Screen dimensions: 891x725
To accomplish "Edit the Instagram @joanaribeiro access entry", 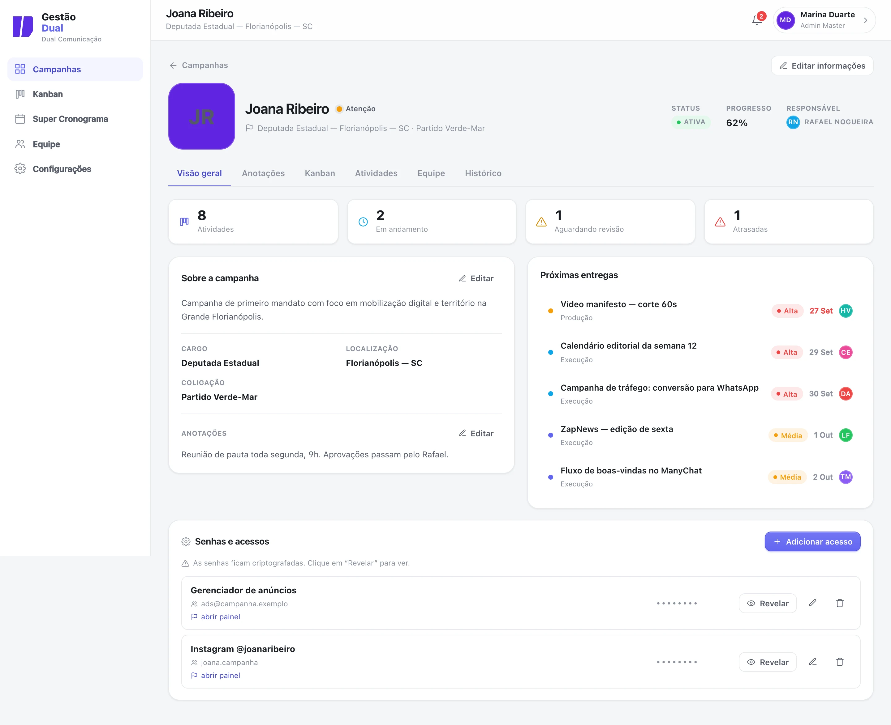I will 812,662.
